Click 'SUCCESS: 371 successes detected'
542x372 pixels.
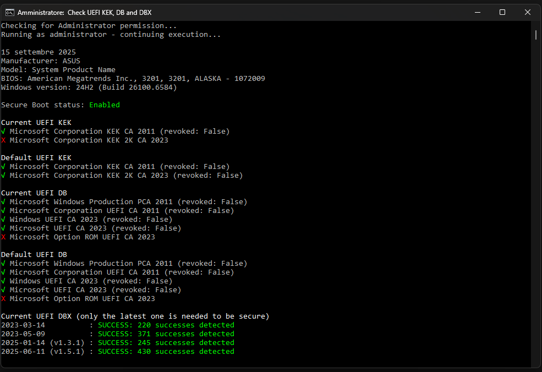tap(166, 334)
